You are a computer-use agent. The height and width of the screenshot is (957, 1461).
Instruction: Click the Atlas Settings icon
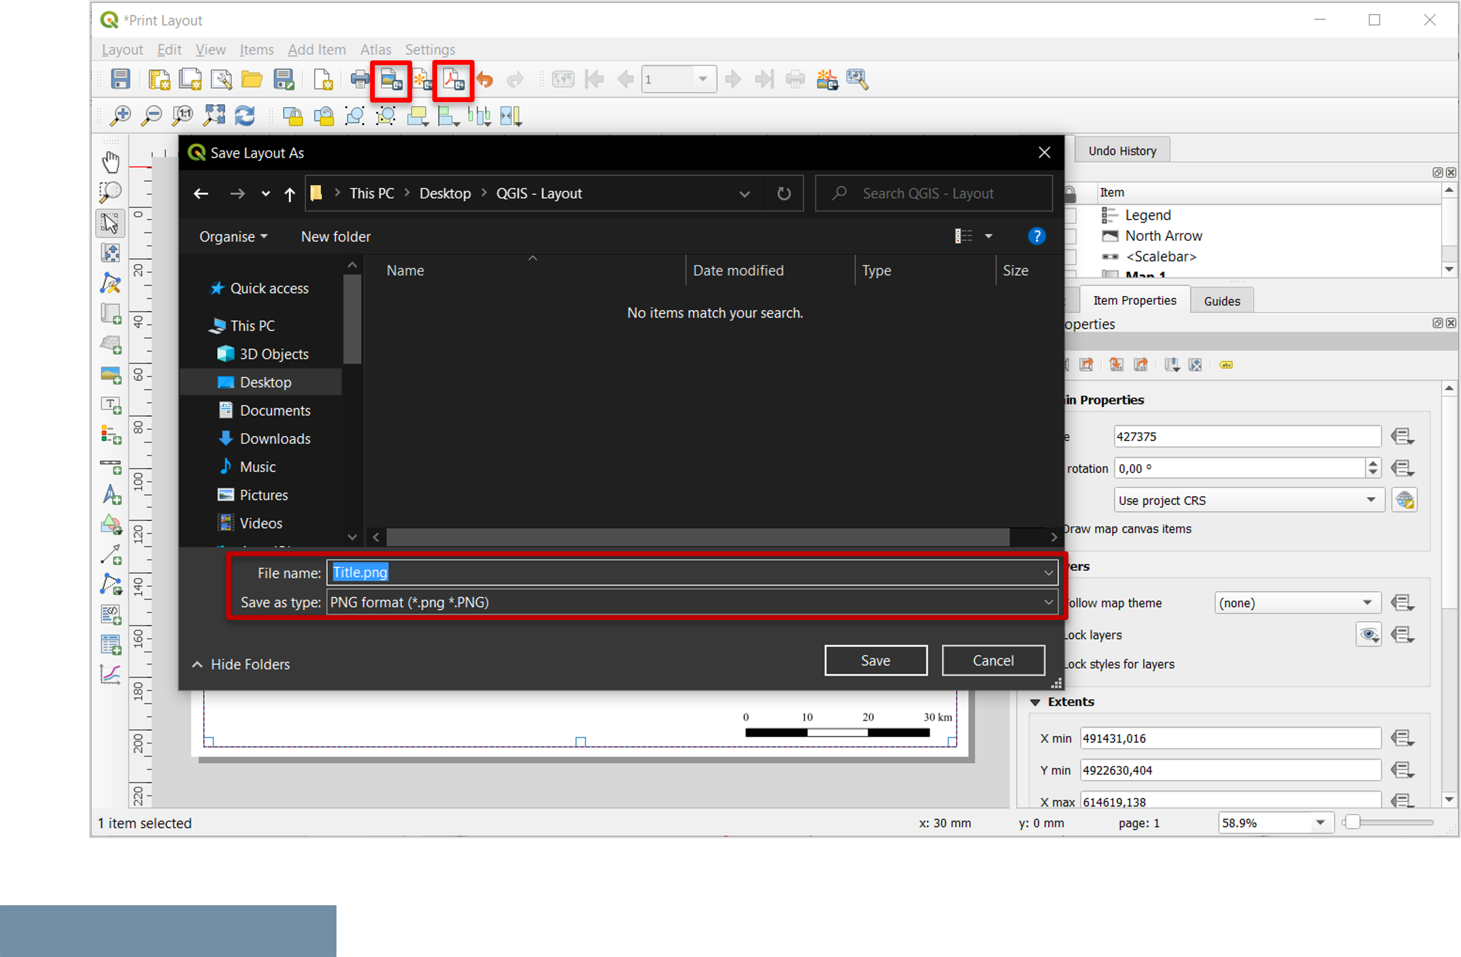(858, 79)
